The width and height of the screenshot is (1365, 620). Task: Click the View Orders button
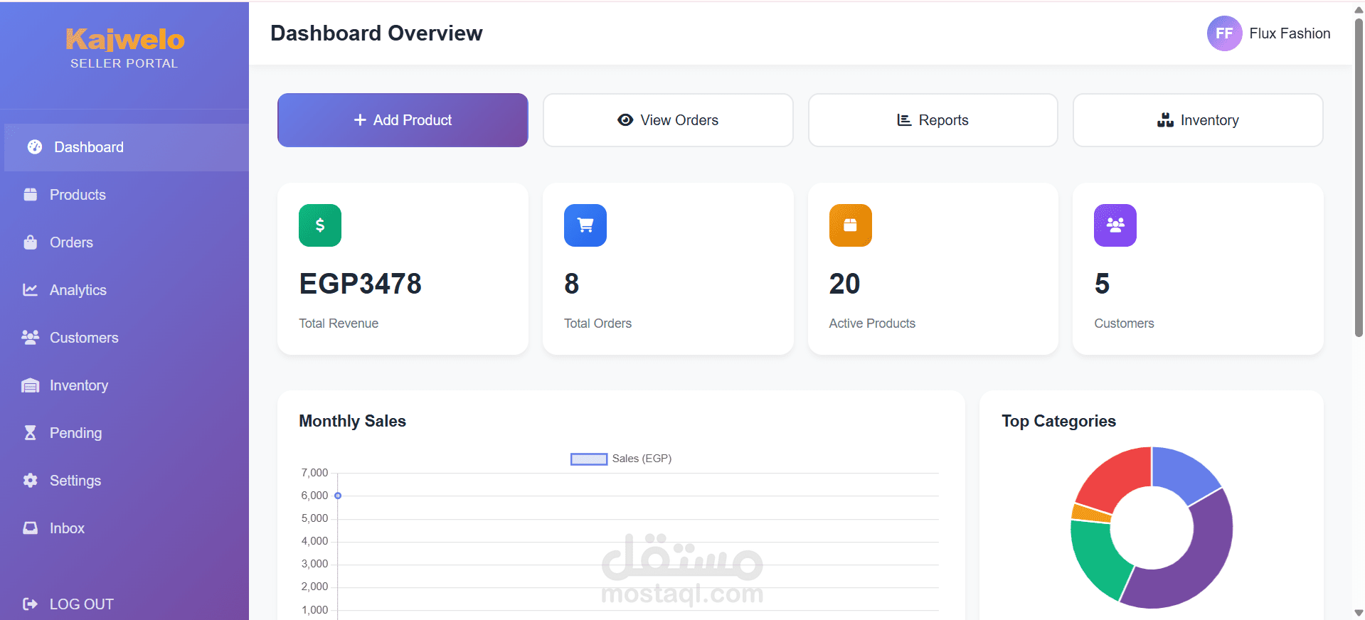tap(668, 120)
